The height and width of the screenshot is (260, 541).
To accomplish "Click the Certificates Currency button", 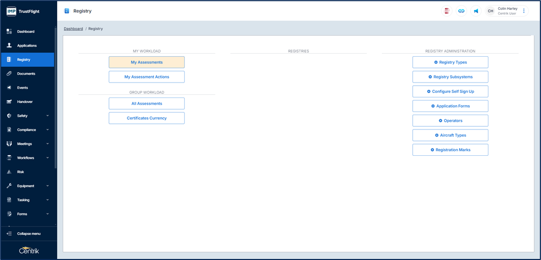I will (x=146, y=118).
